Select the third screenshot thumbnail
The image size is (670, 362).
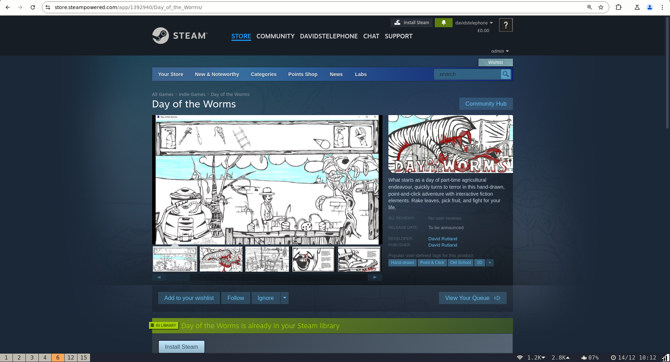pyautogui.click(x=267, y=259)
